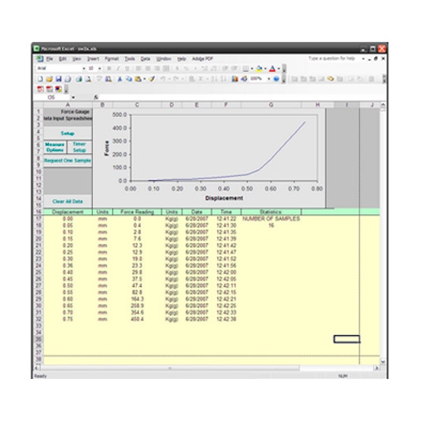Select row 17 header
This screenshot has width=423, height=423.
coord(38,219)
